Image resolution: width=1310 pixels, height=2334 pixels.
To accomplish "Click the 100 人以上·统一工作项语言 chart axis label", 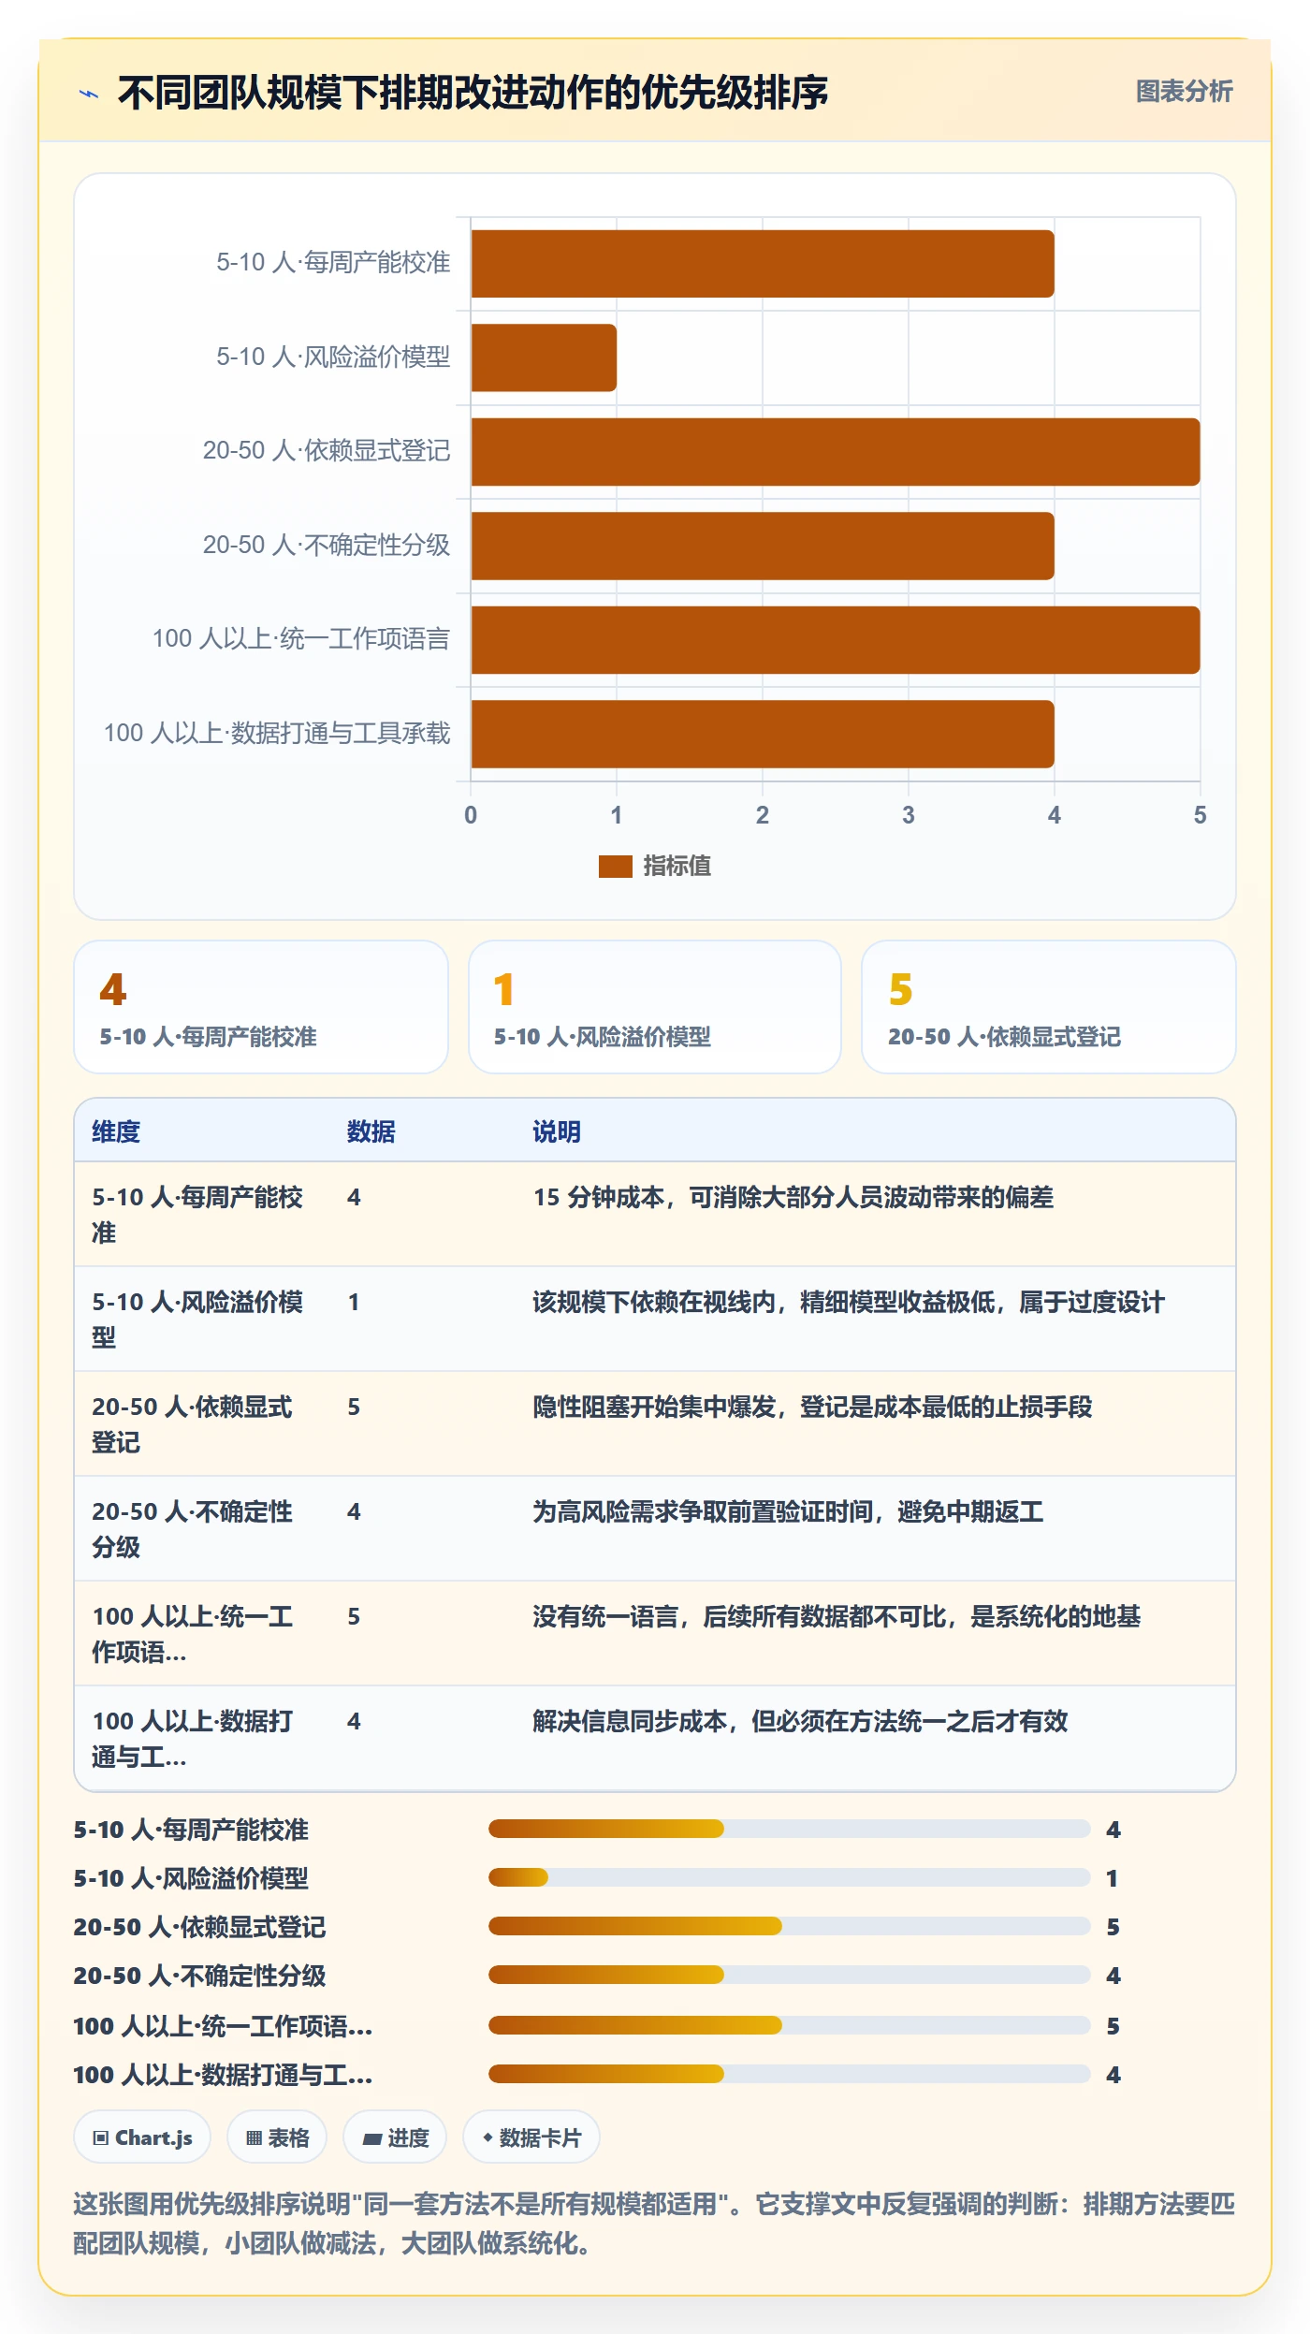I will coord(301,639).
